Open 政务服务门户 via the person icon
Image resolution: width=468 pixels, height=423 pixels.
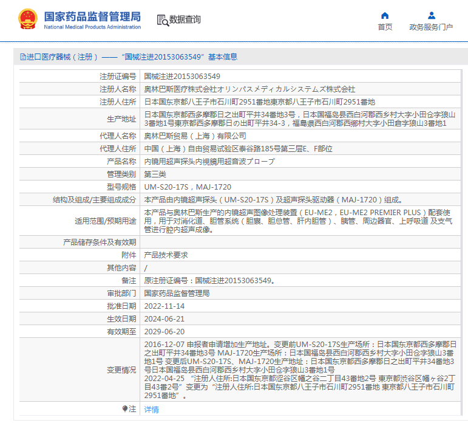tap(432, 15)
